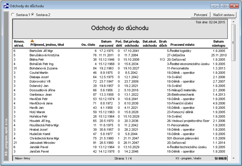242x166 pixels.
Task: Select row 'Chrástecká Ilona Mgr.'
Action: 120,139
